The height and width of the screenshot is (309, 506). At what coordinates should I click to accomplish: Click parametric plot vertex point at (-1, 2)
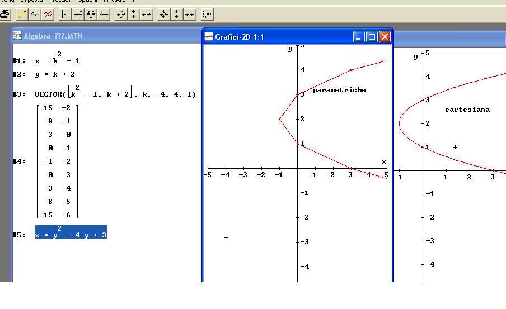point(279,119)
